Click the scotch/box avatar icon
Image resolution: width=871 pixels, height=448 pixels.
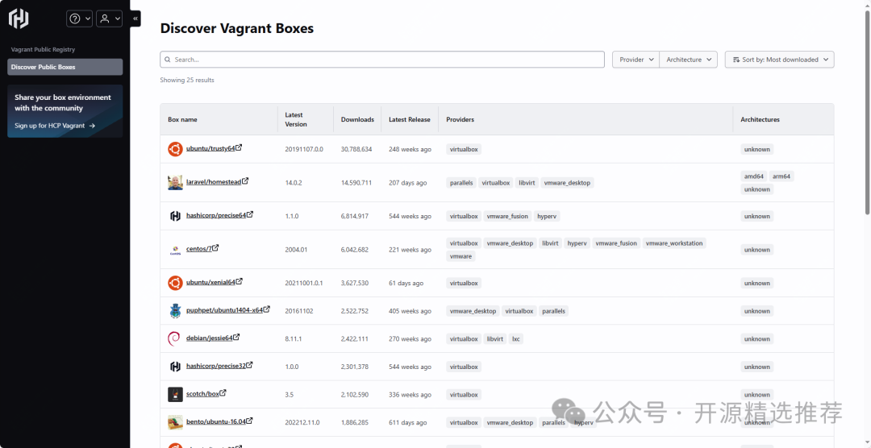tap(176, 395)
